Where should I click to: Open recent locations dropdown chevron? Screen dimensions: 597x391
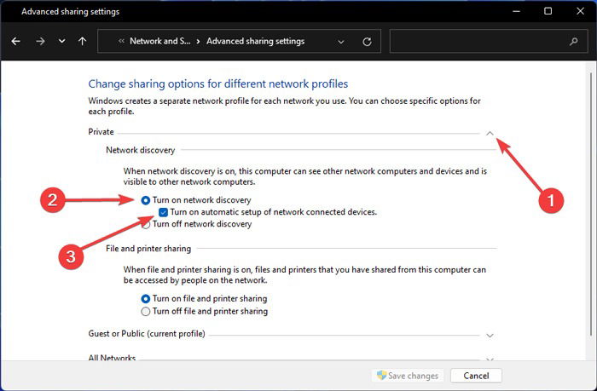(61, 41)
